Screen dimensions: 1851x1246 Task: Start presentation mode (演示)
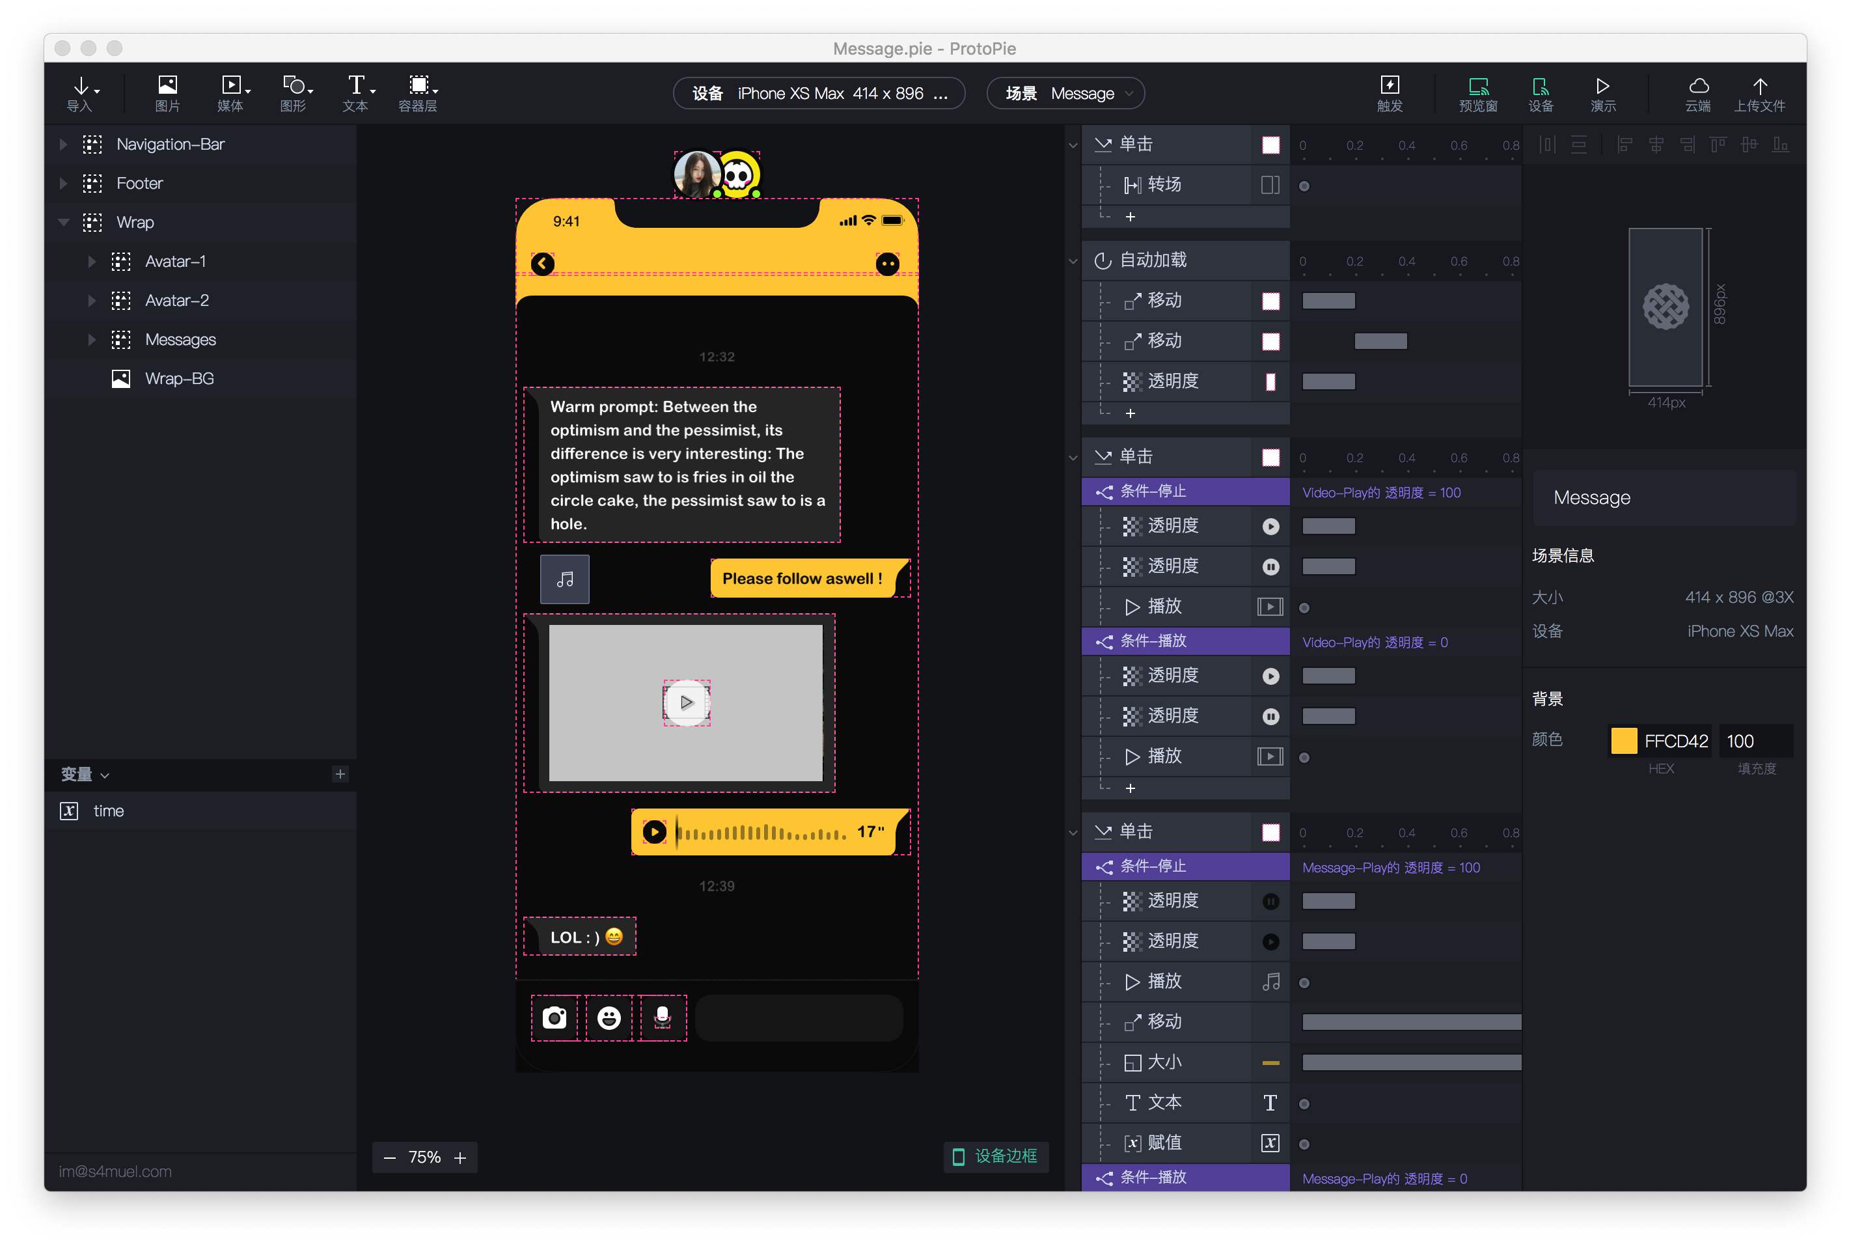pos(1602,91)
